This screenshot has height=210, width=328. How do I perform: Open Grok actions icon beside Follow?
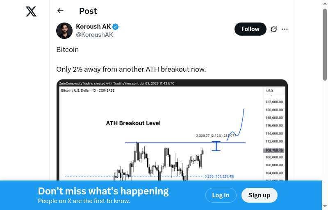point(274,29)
